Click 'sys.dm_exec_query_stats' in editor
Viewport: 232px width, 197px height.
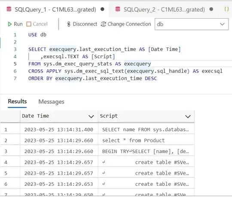[78, 64]
